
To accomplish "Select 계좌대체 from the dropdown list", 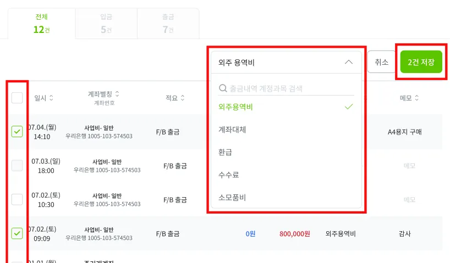I will click(232, 130).
